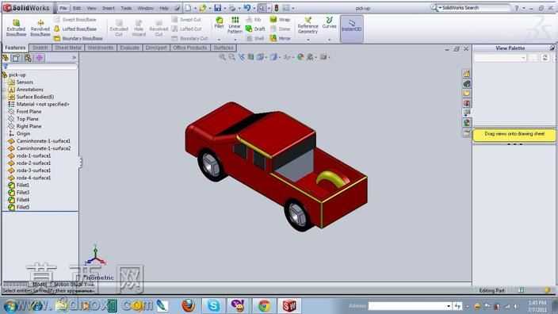Screen dimensions: 558x314
Task: Open the PropertyManager panel tab
Action: pyautogui.click(x=16, y=58)
